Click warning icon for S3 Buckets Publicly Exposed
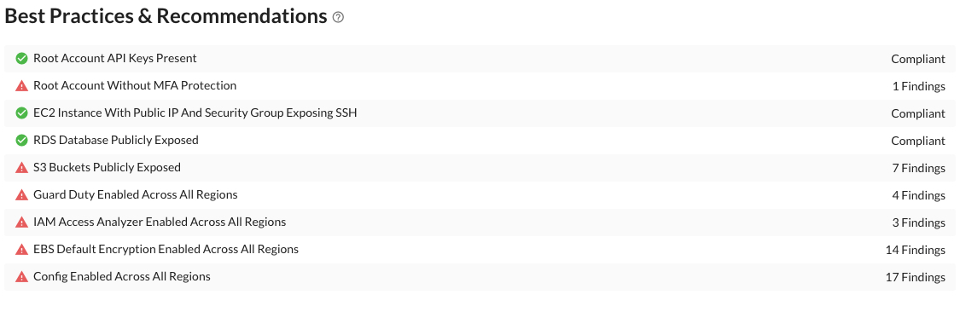Image resolution: width=966 pixels, height=312 pixels. pos(21,167)
